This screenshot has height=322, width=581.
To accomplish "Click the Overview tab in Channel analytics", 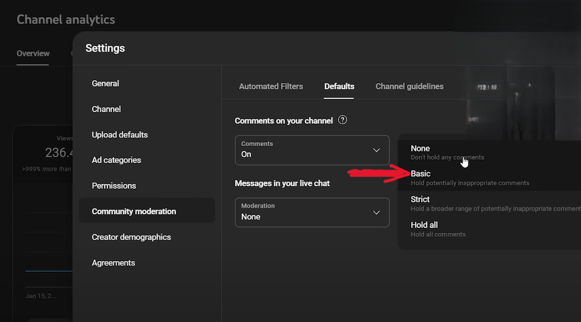I will tap(33, 53).
